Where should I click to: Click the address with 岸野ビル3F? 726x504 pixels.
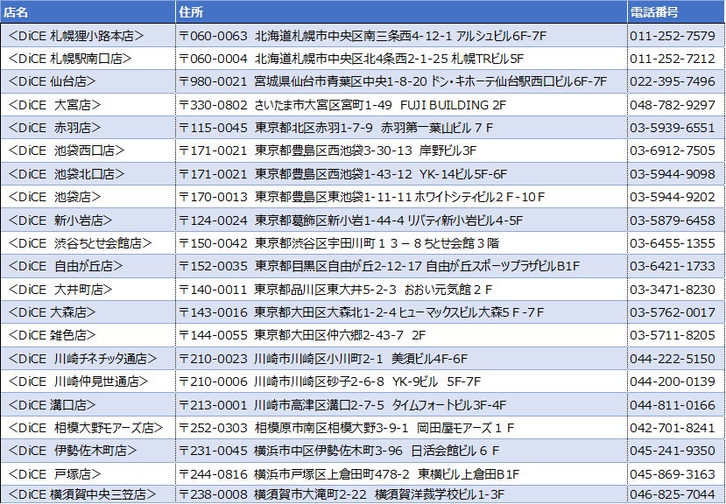(x=401, y=150)
